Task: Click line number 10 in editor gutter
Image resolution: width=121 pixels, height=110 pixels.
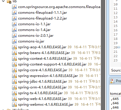Action: (x=116, y=4)
